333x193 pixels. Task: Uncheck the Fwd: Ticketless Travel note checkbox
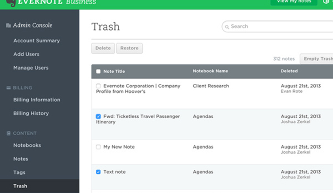coord(98,117)
